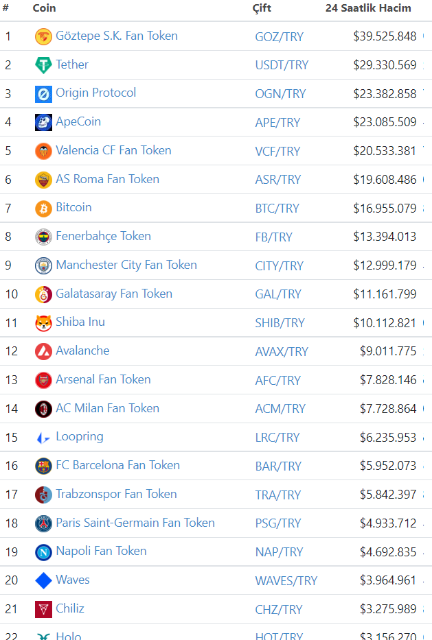Click the orange Bitcoin icon
Viewport: 432px width, 640px height.
point(43,208)
